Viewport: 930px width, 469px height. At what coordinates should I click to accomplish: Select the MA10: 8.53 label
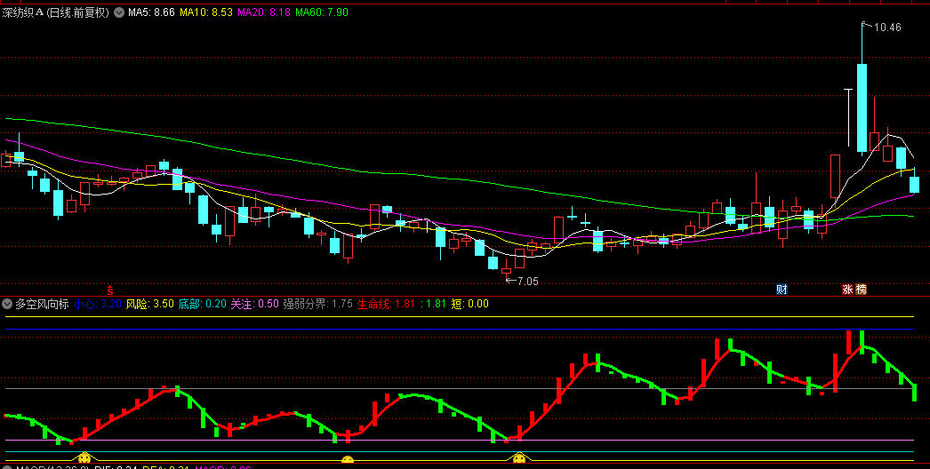(205, 12)
